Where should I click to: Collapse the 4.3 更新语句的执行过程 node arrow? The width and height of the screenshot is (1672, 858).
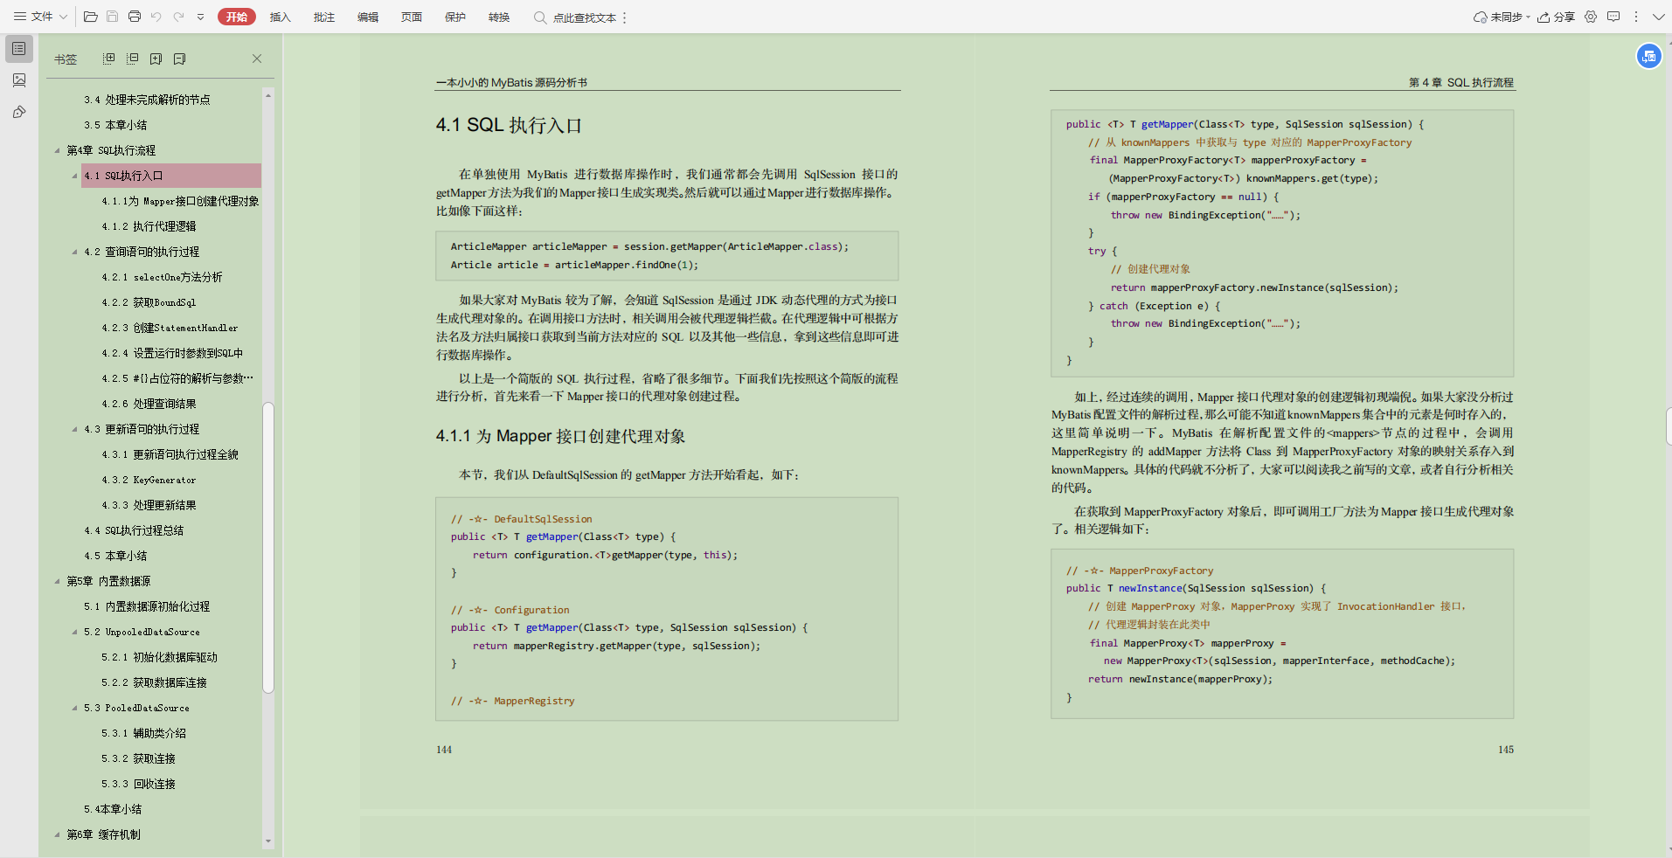click(75, 429)
